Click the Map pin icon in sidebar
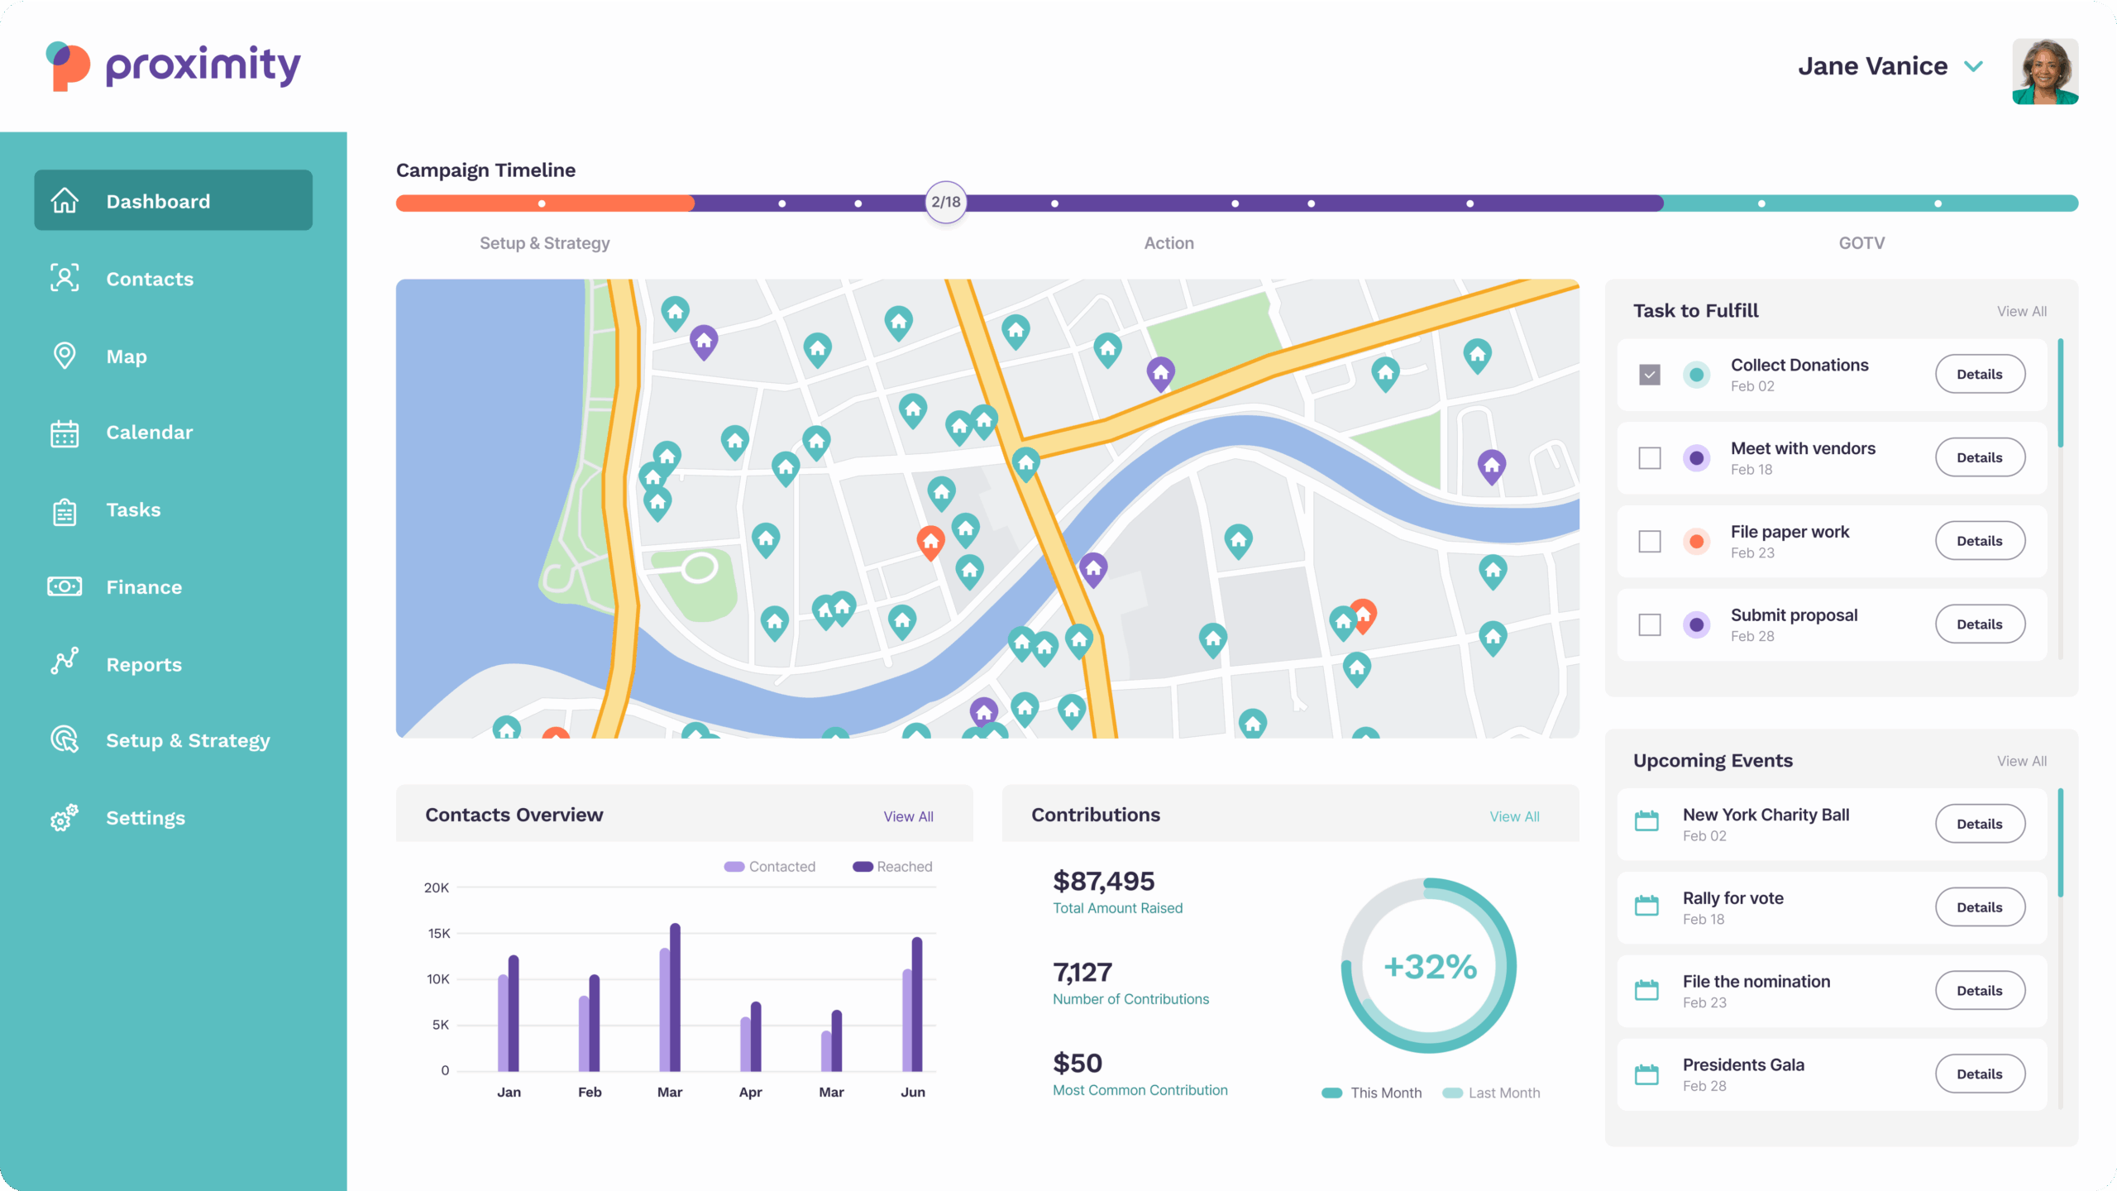Viewport: 2117px width, 1191px height. coord(64,355)
